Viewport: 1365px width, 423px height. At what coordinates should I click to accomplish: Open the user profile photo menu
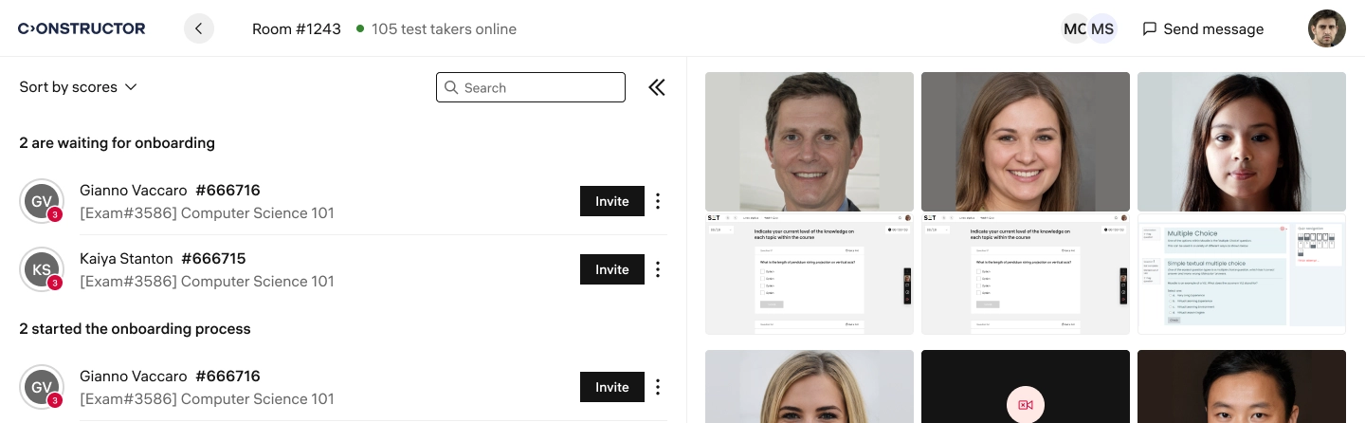tap(1327, 28)
